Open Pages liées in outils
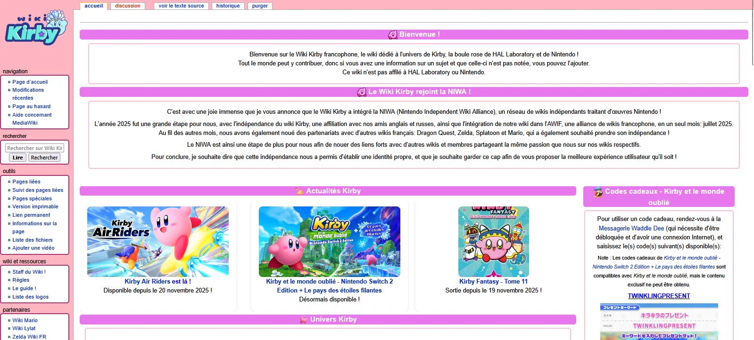The height and width of the screenshot is (340, 754). pos(26,182)
